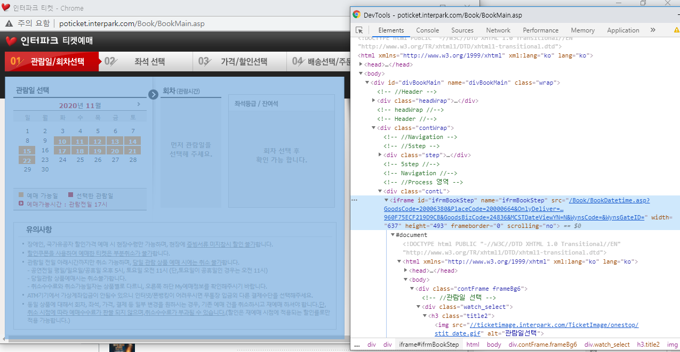This screenshot has height=352, width=680.
Task: Select div.contFrame.frameBg6 breadcrumb
Action: pos(542,345)
